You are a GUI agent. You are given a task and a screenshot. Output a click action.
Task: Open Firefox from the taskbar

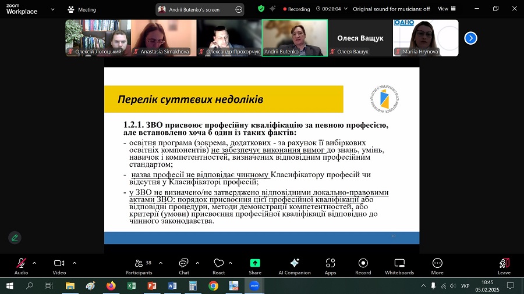tap(111, 286)
